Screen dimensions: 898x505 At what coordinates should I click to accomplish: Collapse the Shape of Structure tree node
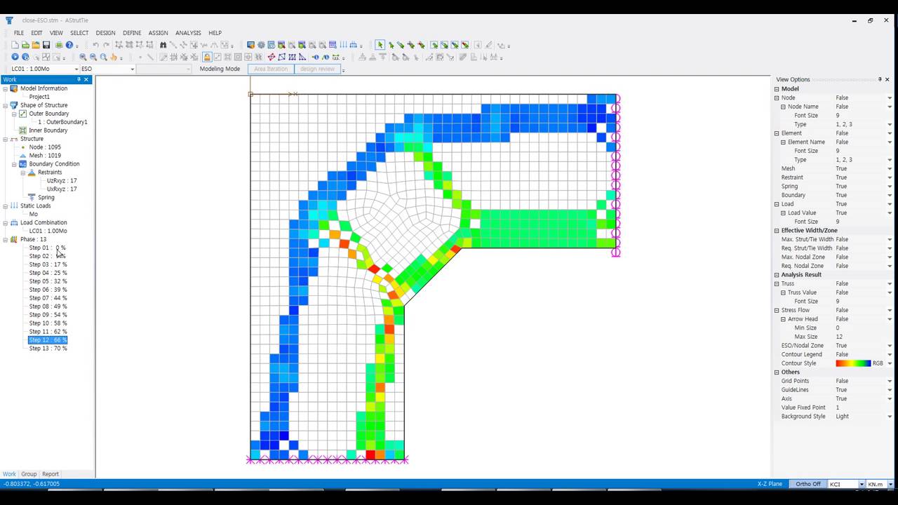(6, 105)
